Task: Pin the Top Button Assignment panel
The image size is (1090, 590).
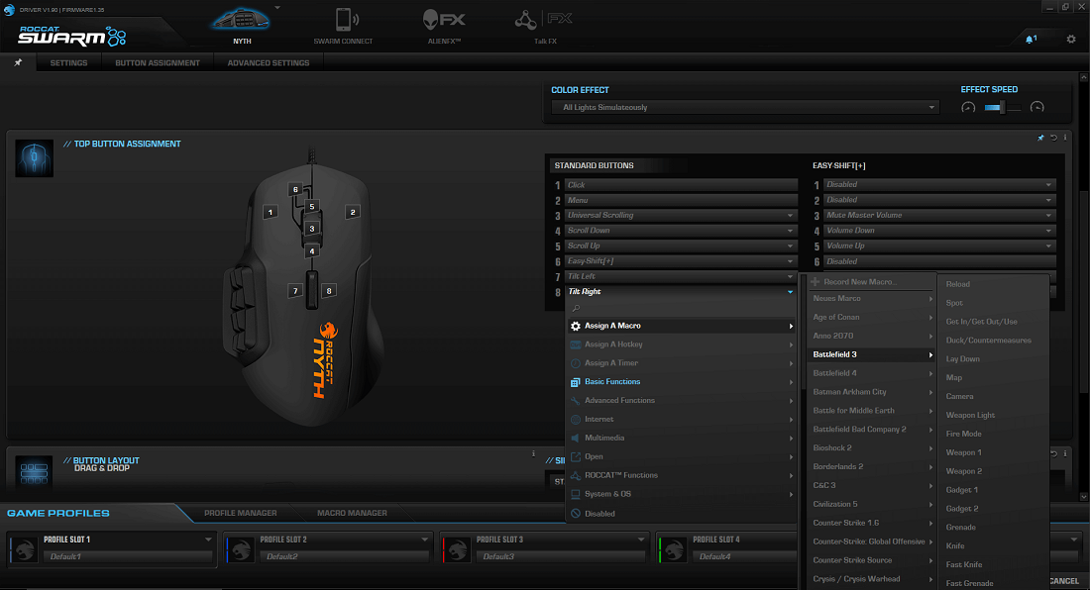Action: (1040, 138)
